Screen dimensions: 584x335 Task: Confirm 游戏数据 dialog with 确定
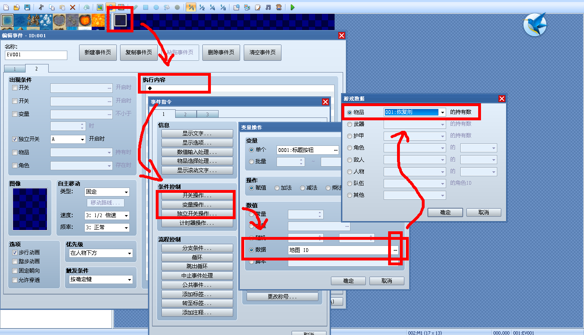tap(445, 212)
